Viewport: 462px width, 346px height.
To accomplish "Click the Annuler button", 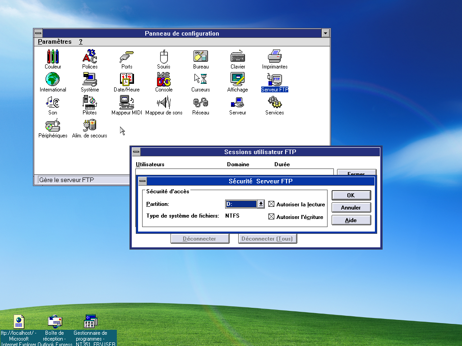I will pos(351,208).
